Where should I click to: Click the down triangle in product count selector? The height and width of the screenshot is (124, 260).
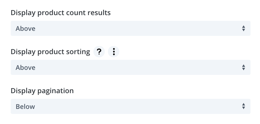pos(243,30)
